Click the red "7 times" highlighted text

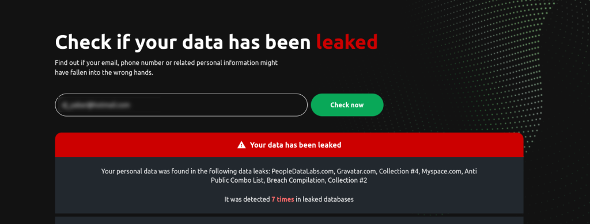pyautogui.click(x=282, y=200)
